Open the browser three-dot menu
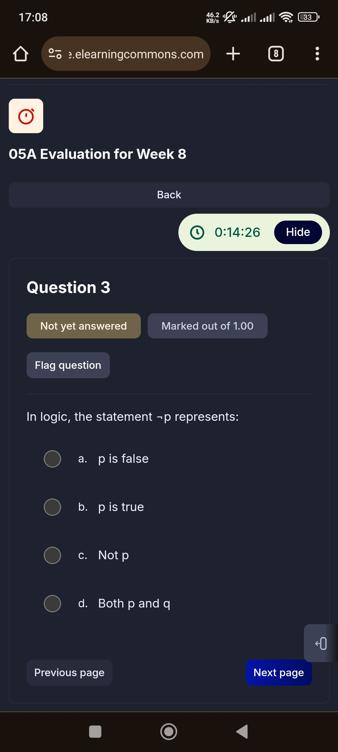 317,54
